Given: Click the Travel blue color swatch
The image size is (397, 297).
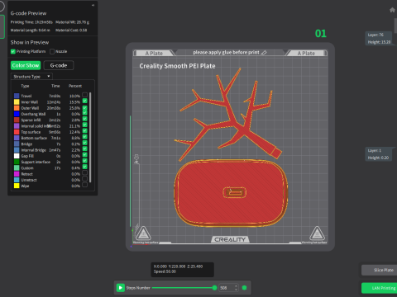Looking at the screenshot, I should 17,96.
